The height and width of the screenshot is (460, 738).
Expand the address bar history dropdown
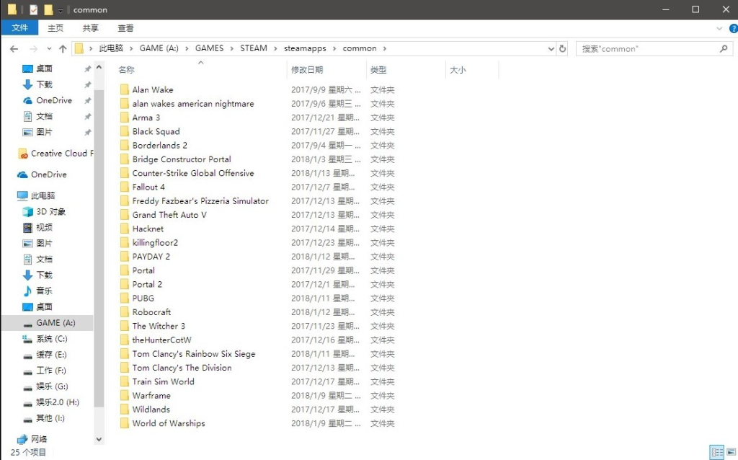pos(551,48)
